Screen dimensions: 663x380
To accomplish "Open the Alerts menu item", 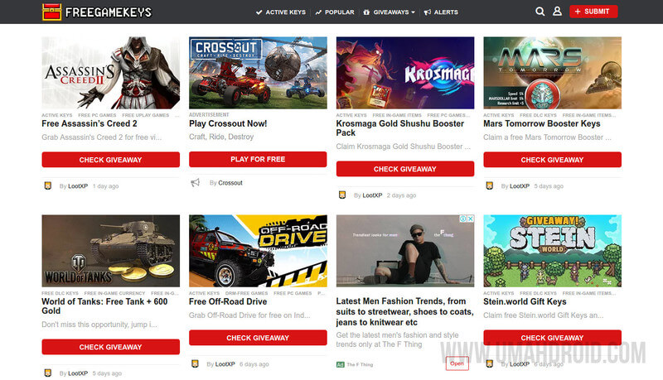I will 441,12.
